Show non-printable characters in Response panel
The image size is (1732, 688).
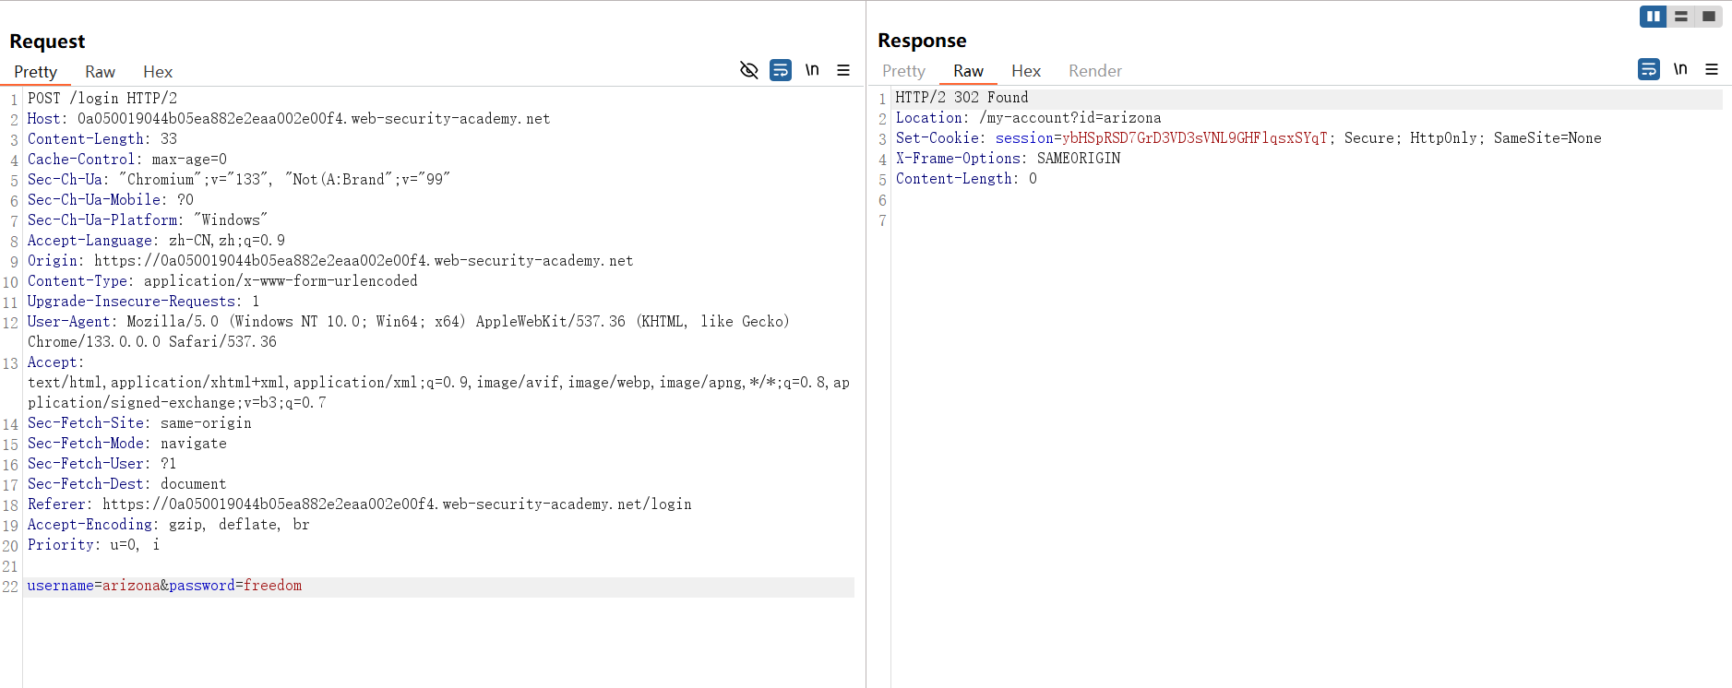click(x=1680, y=69)
